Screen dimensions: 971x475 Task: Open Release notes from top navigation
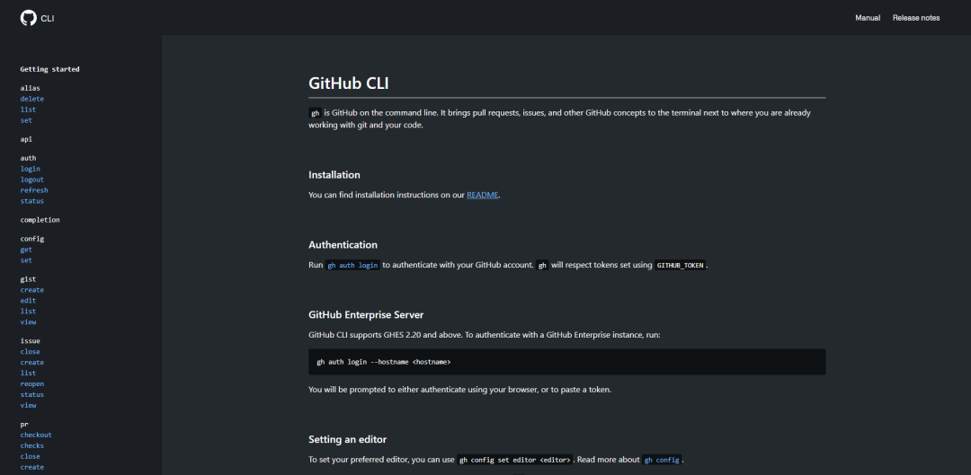pyautogui.click(x=915, y=18)
